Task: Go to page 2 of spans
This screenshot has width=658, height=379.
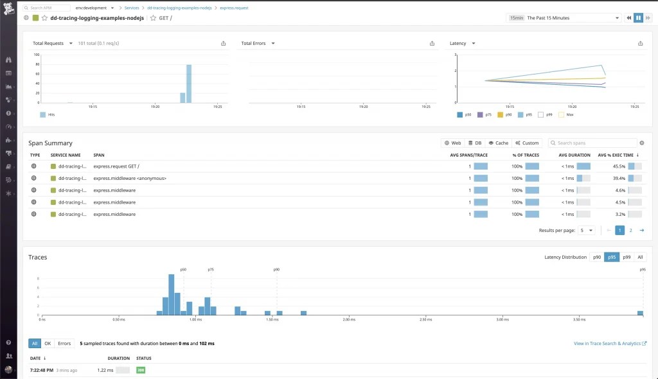Action: point(630,230)
